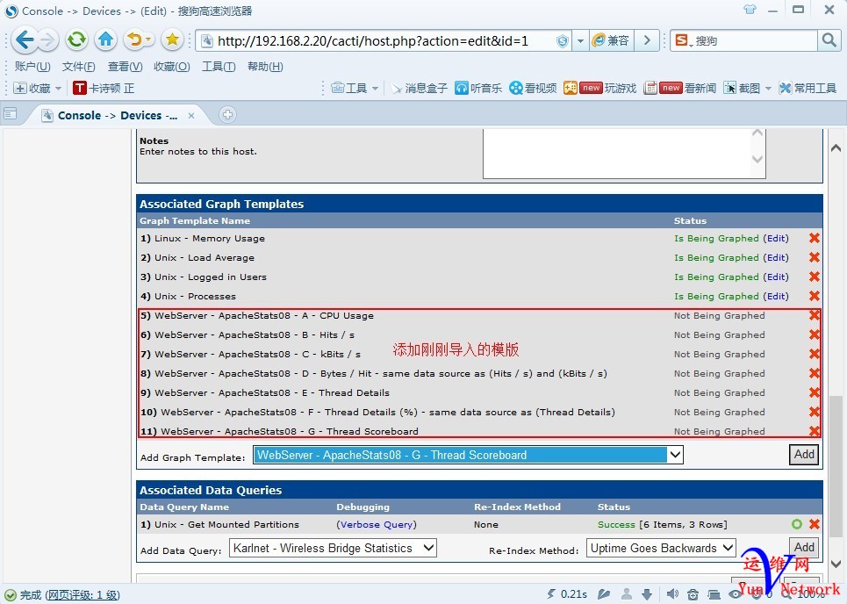Open the 帮助(H) menu

point(265,67)
